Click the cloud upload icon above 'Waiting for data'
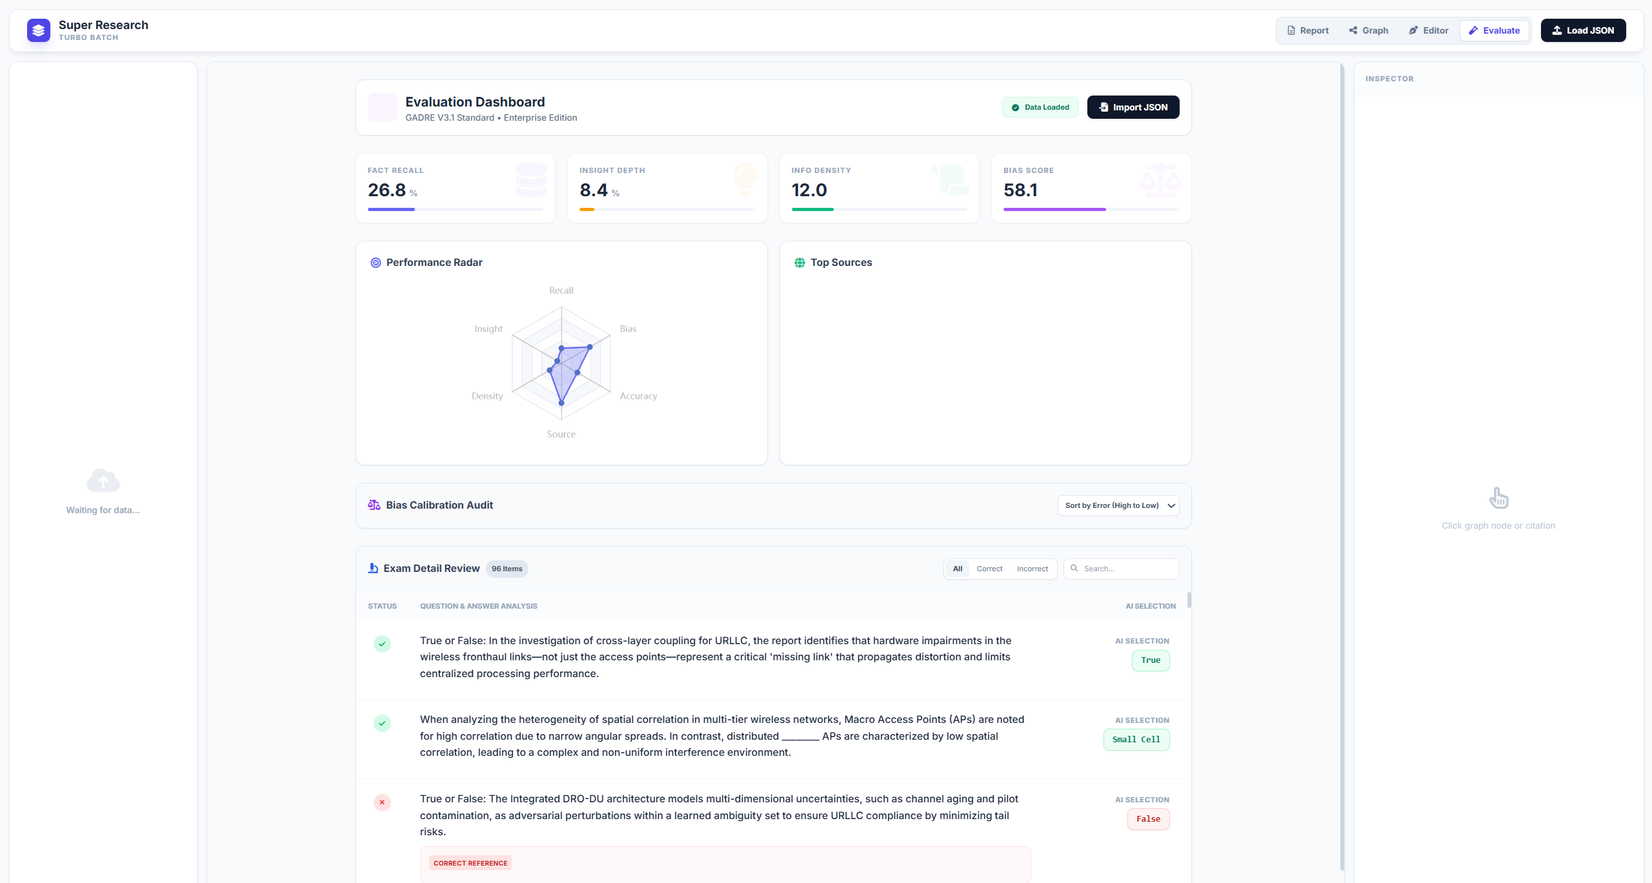1652x883 pixels. click(x=103, y=480)
